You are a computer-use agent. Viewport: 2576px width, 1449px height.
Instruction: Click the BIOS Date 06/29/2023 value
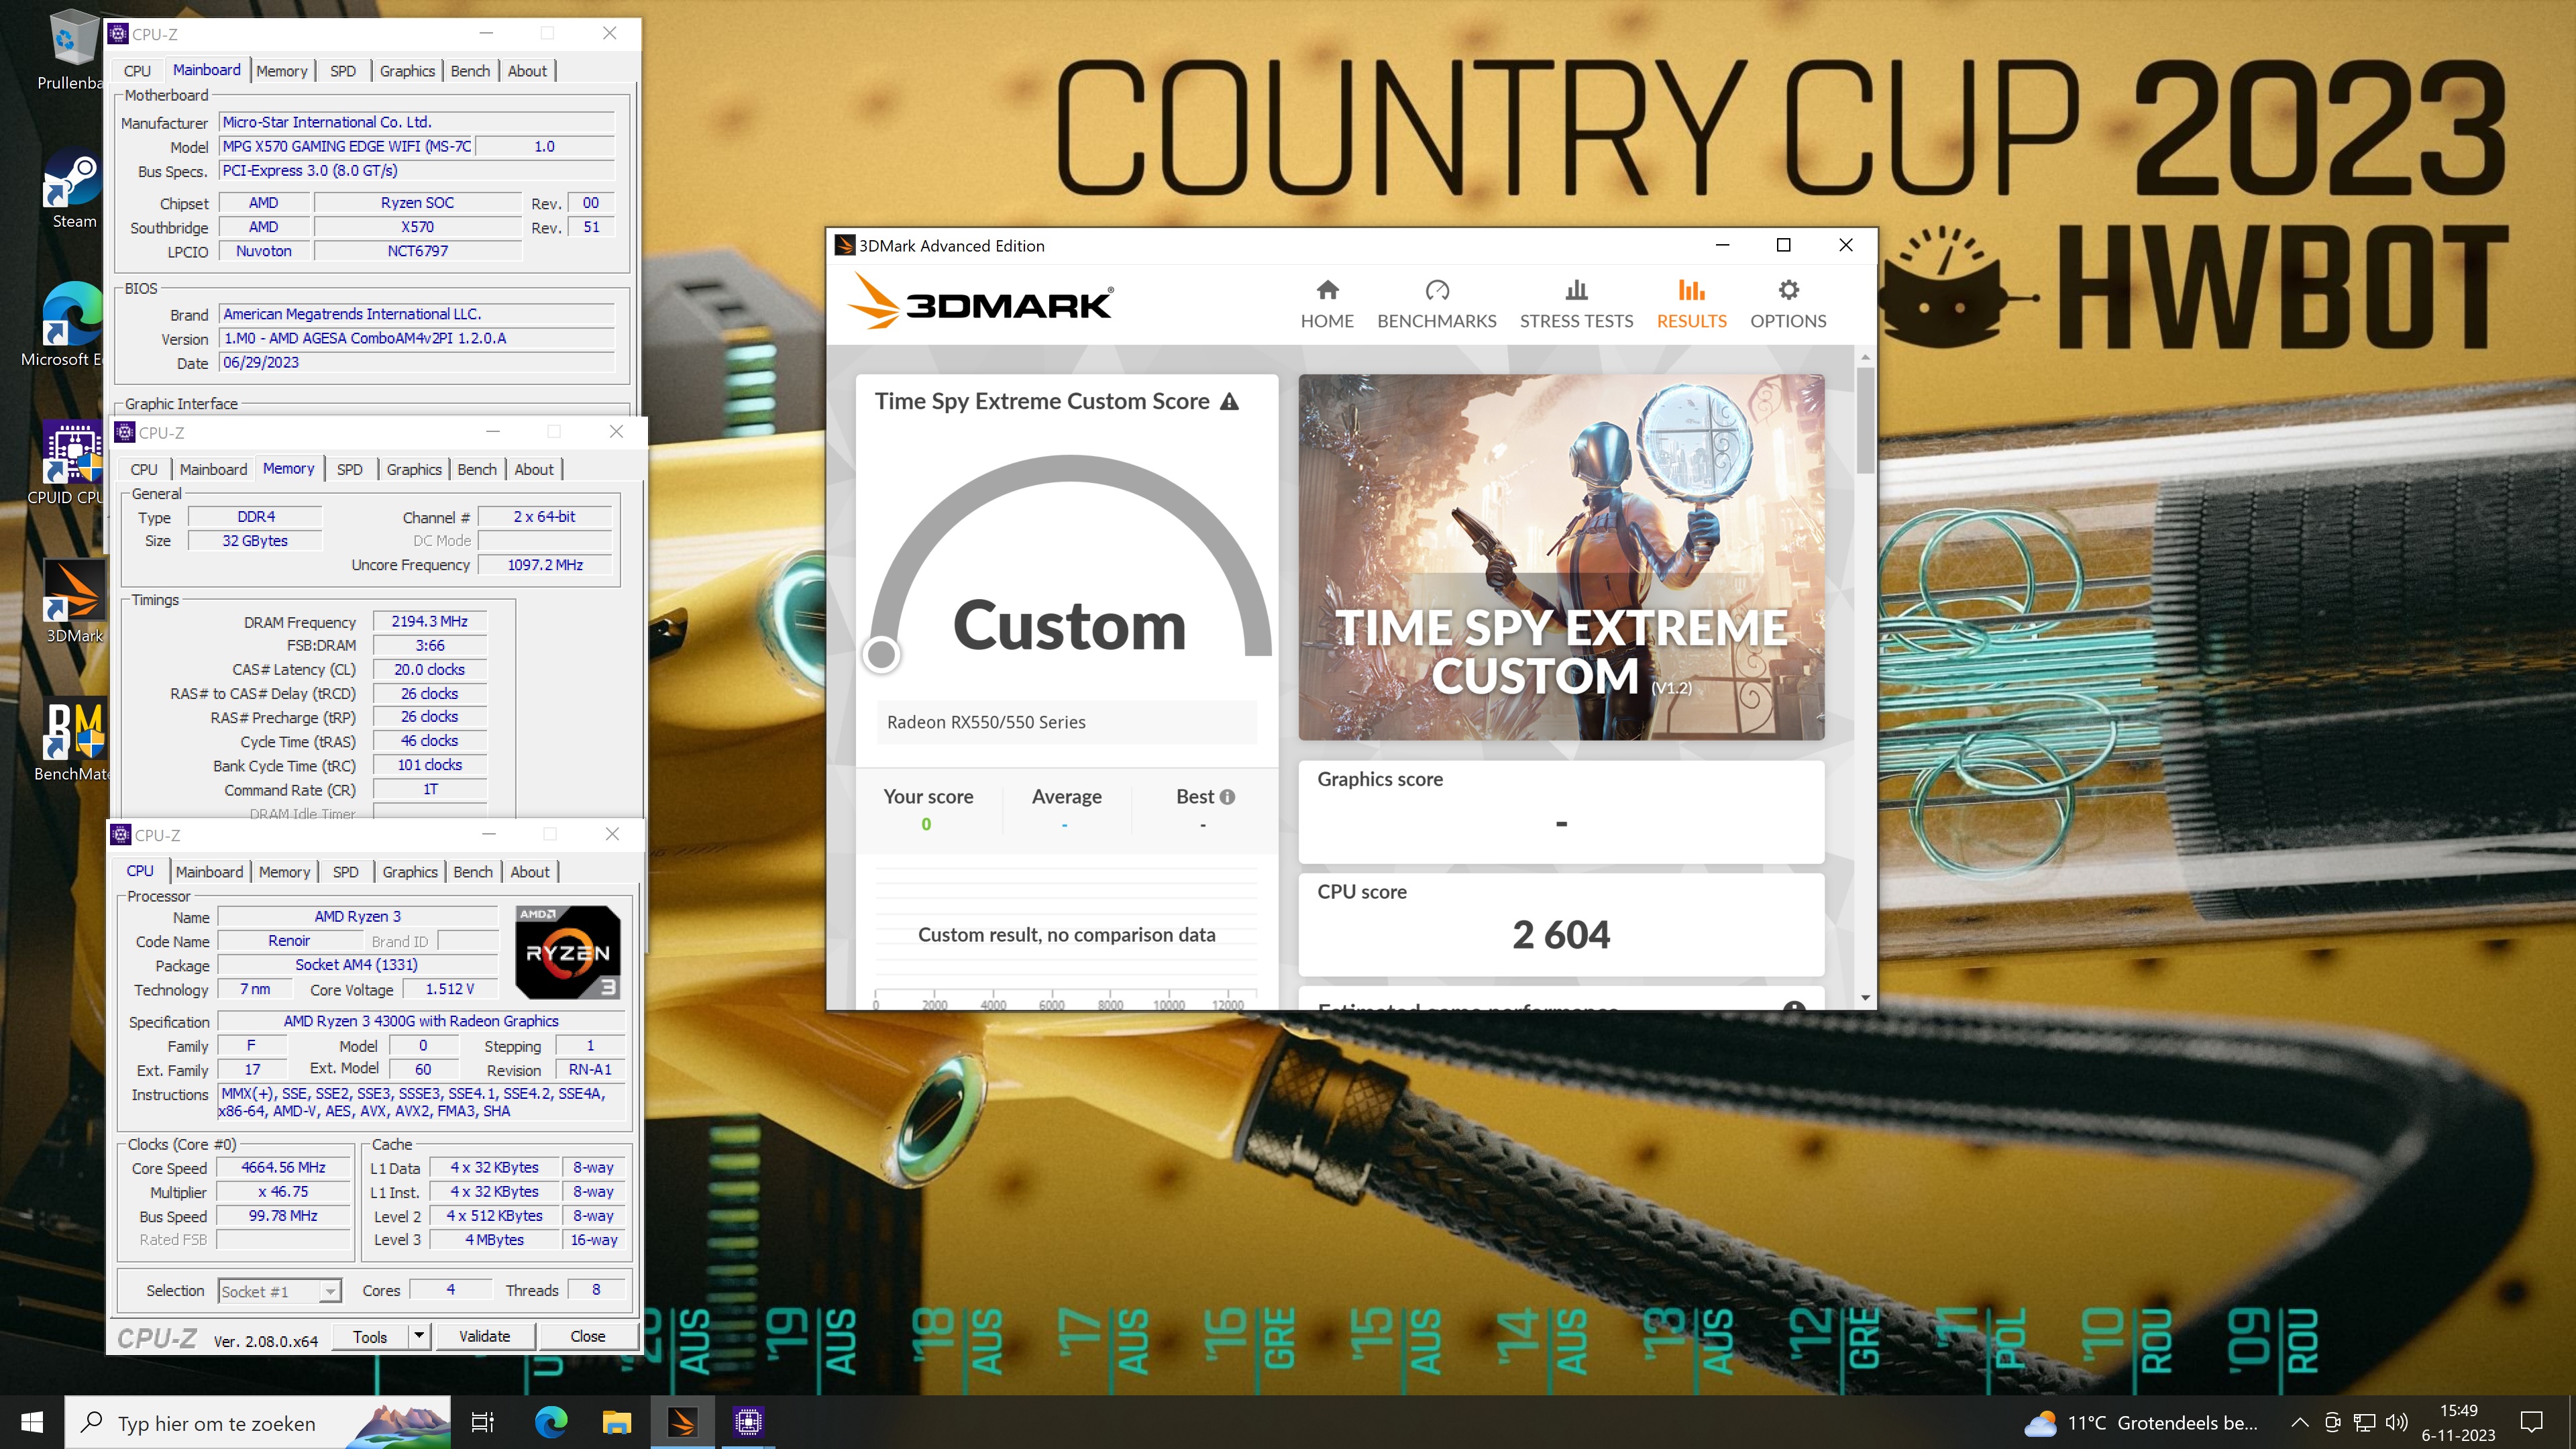pyautogui.click(x=416, y=362)
